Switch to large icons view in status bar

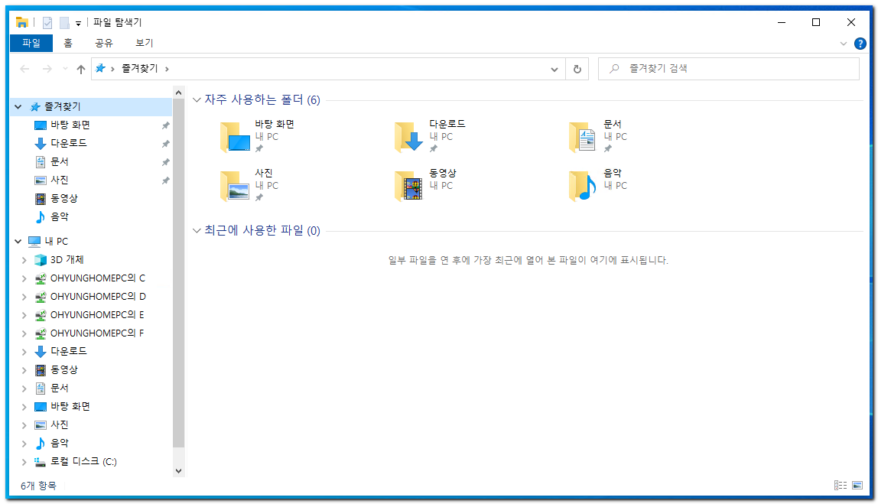pyautogui.click(x=857, y=485)
